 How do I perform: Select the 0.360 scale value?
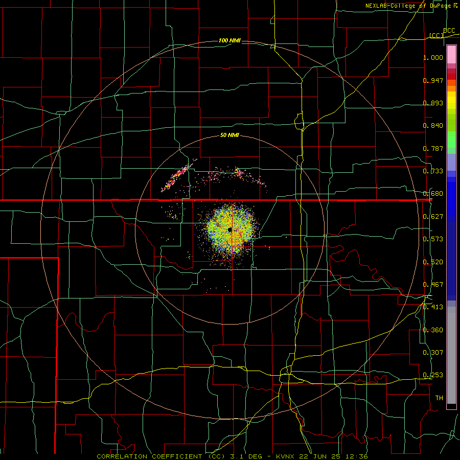point(433,330)
